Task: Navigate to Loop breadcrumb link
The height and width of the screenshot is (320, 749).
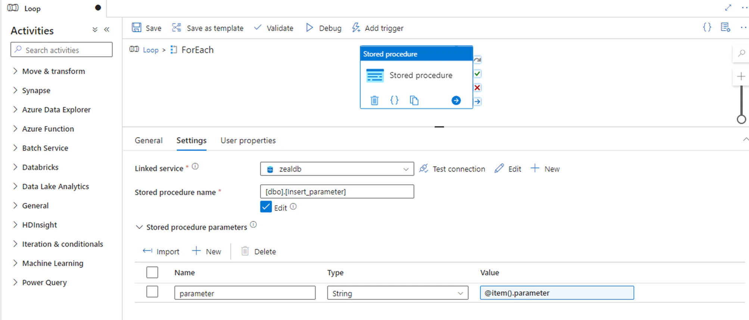Action: tap(151, 50)
